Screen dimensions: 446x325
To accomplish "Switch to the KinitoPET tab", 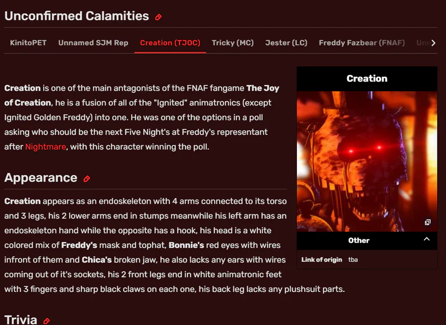I will [x=28, y=43].
